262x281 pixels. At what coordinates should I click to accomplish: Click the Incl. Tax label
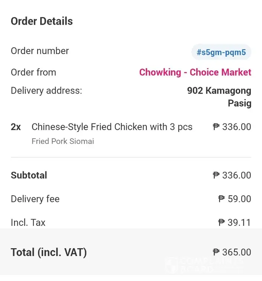(x=28, y=222)
